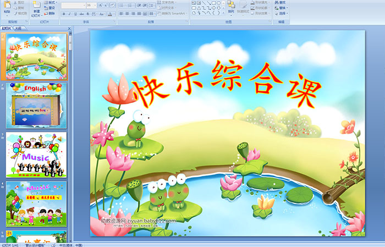Open Shape Fill (形状填充) menu
Screen dimensions: 385x247
[x=260, y=2]
